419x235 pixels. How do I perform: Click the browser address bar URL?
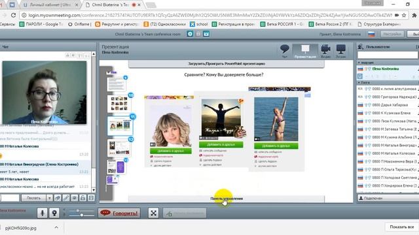pyautogui.click(x=209, y=15)
